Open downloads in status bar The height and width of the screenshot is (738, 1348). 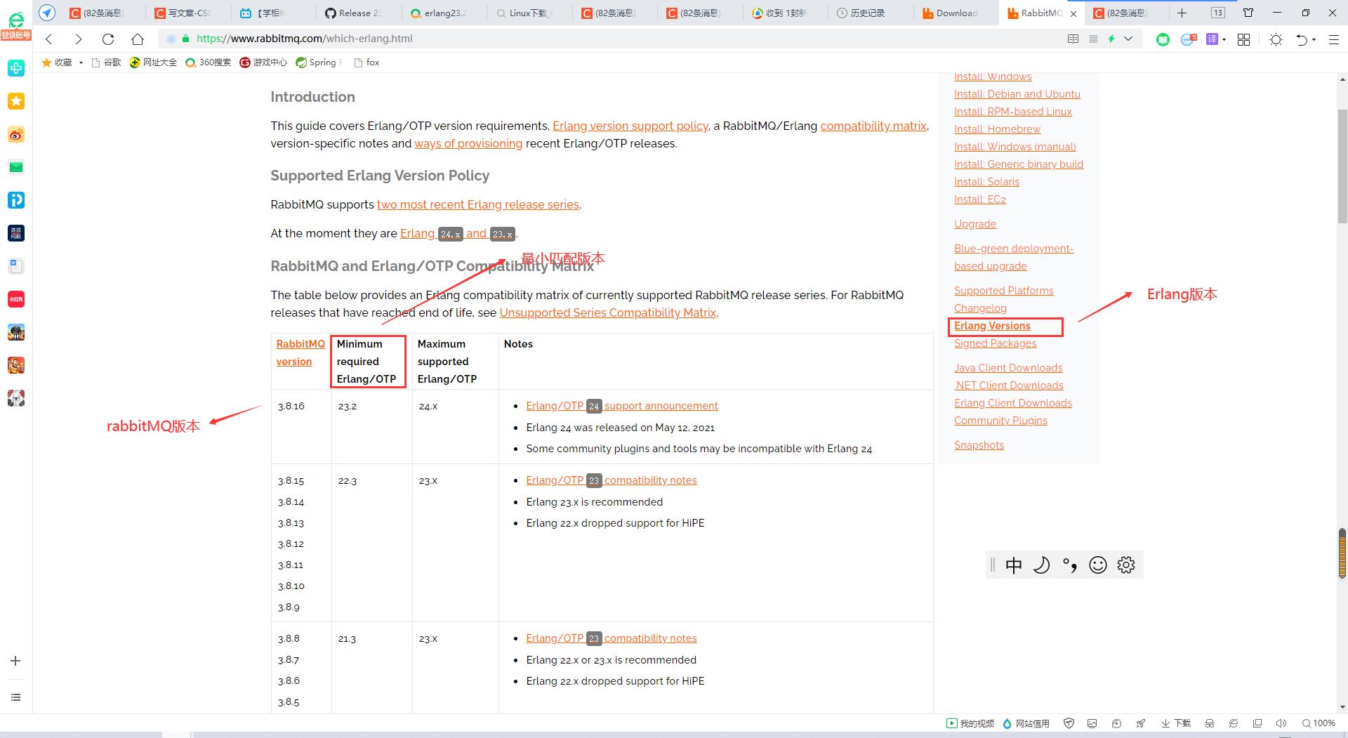(1176, 723)
